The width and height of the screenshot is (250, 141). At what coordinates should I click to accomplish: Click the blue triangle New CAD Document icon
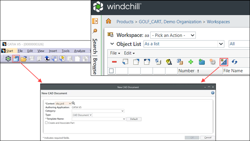tap(224, 62)
